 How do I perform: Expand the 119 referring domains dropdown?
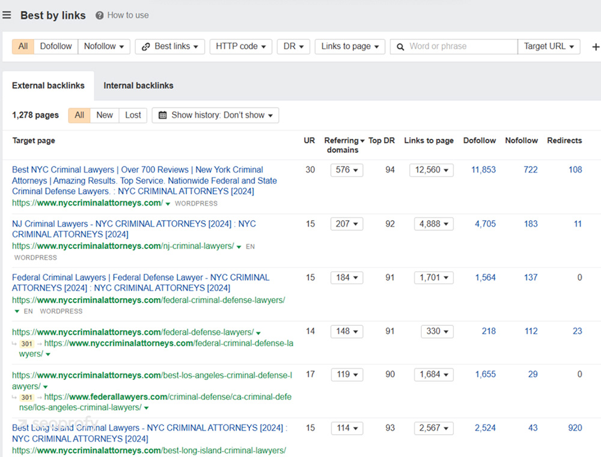coord(347,375)
